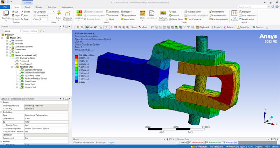The width and height of the screenshot is (280, 148).
Task: Open the Tree dropdown in Outline group
Action: pos(26,19)
